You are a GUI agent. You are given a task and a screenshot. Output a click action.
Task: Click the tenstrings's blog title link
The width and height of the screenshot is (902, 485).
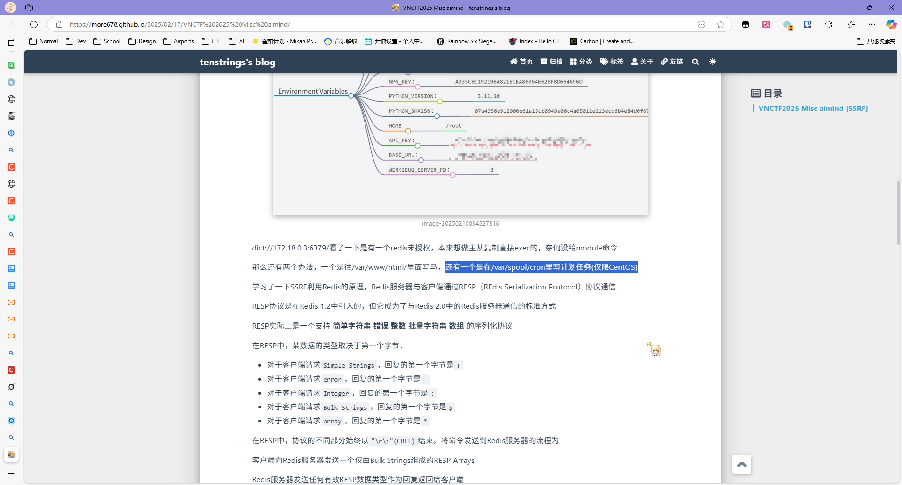(x=237, y=62)
